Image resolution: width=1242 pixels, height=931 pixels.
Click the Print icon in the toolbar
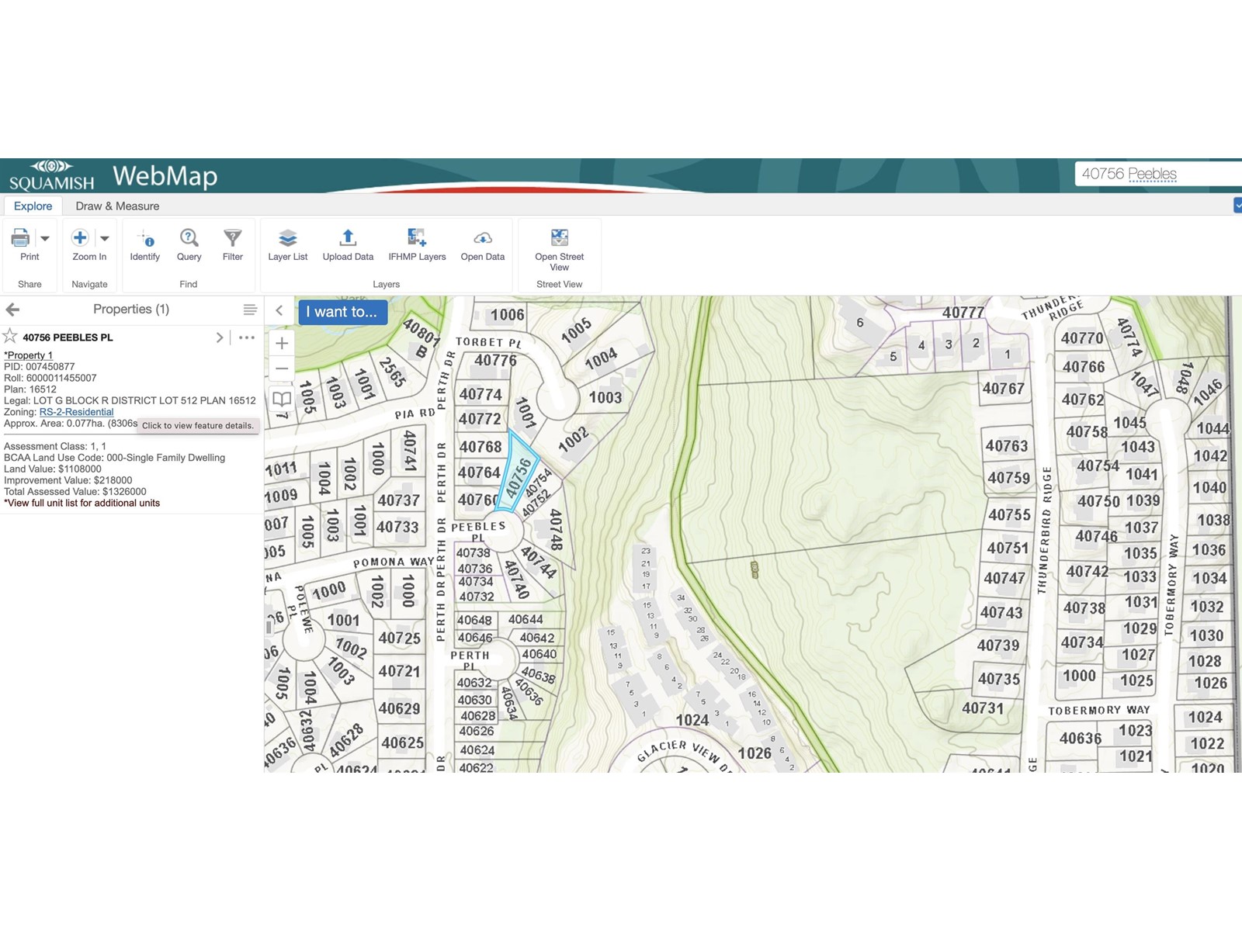tap(21, 238)
